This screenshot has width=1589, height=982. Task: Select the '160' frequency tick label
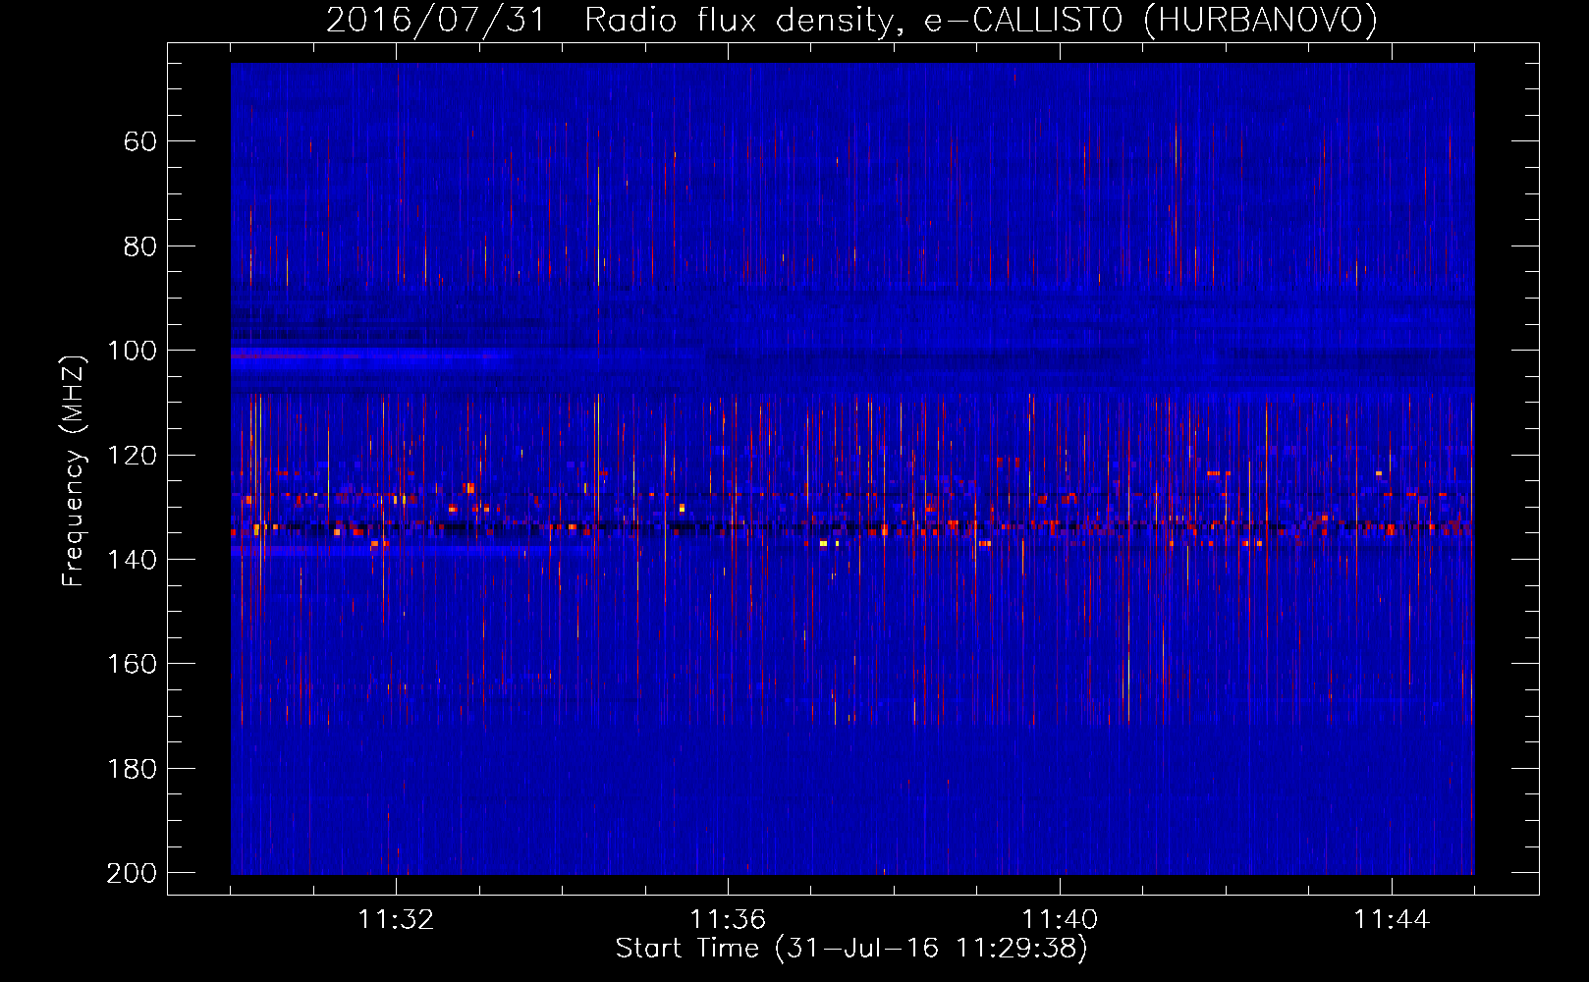[132, 664]
